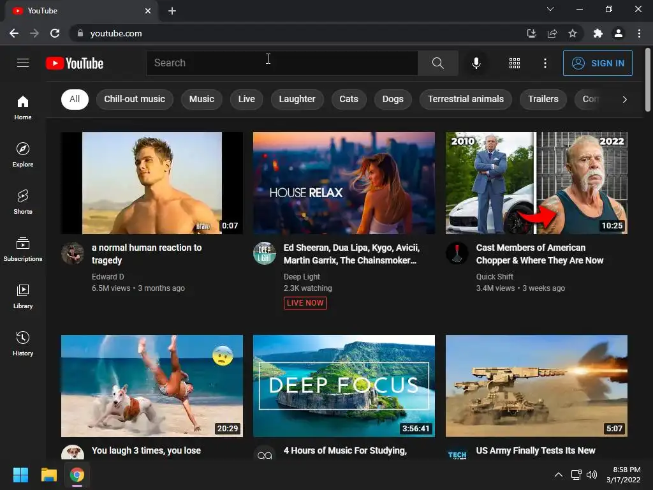Open the browser extensions puzzle icon
This screenshot has width=653, height=490.
tap(598, 33)
